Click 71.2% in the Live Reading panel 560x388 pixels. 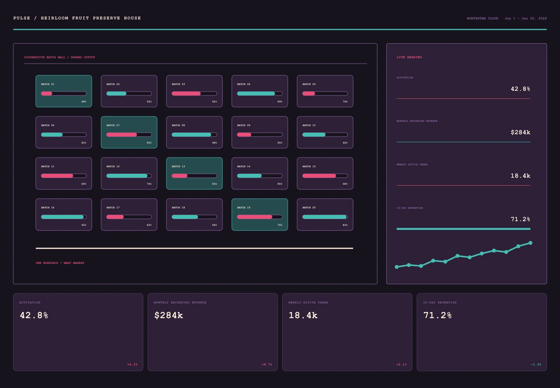pos(520,219)
